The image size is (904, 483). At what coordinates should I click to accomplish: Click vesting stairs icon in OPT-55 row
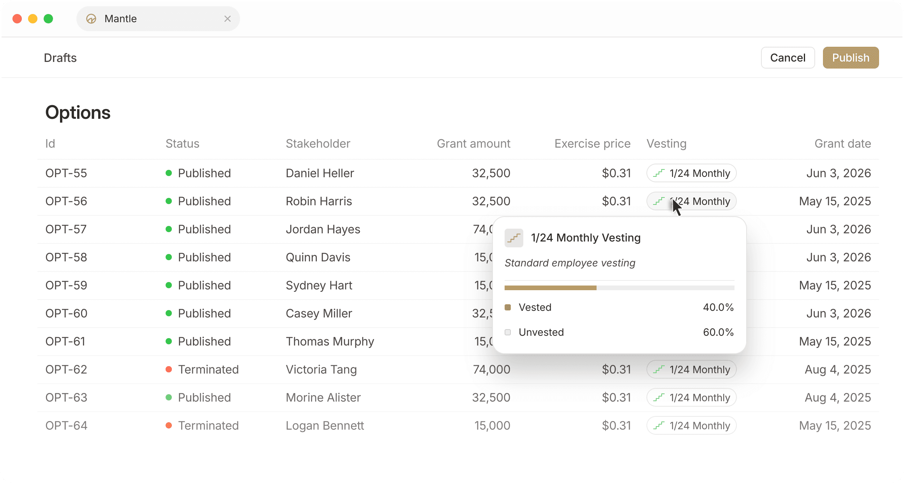(659, 173)
